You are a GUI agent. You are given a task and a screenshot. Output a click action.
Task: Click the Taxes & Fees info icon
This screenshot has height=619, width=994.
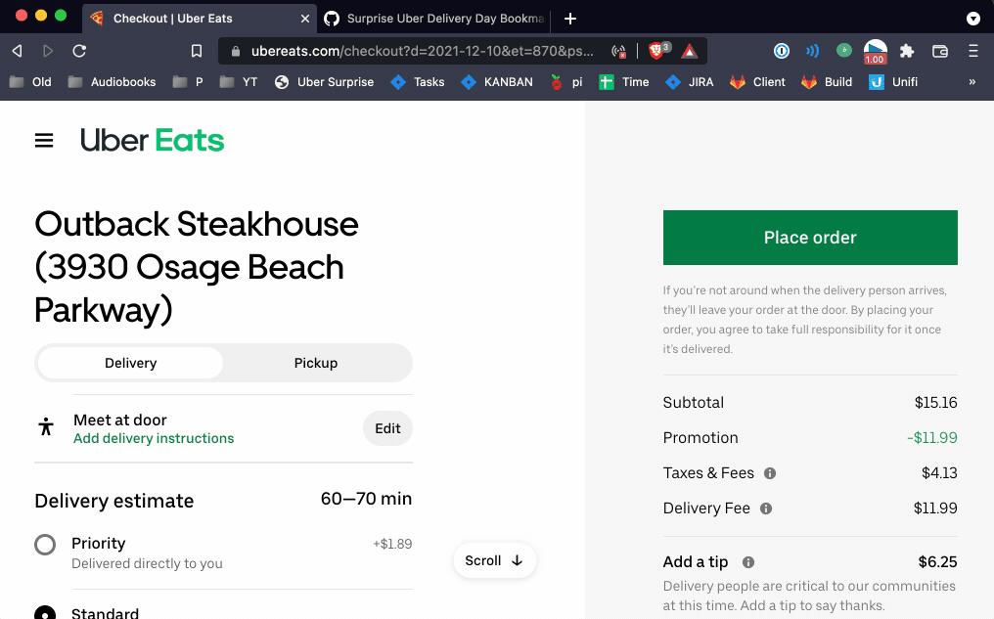[770, 473]
